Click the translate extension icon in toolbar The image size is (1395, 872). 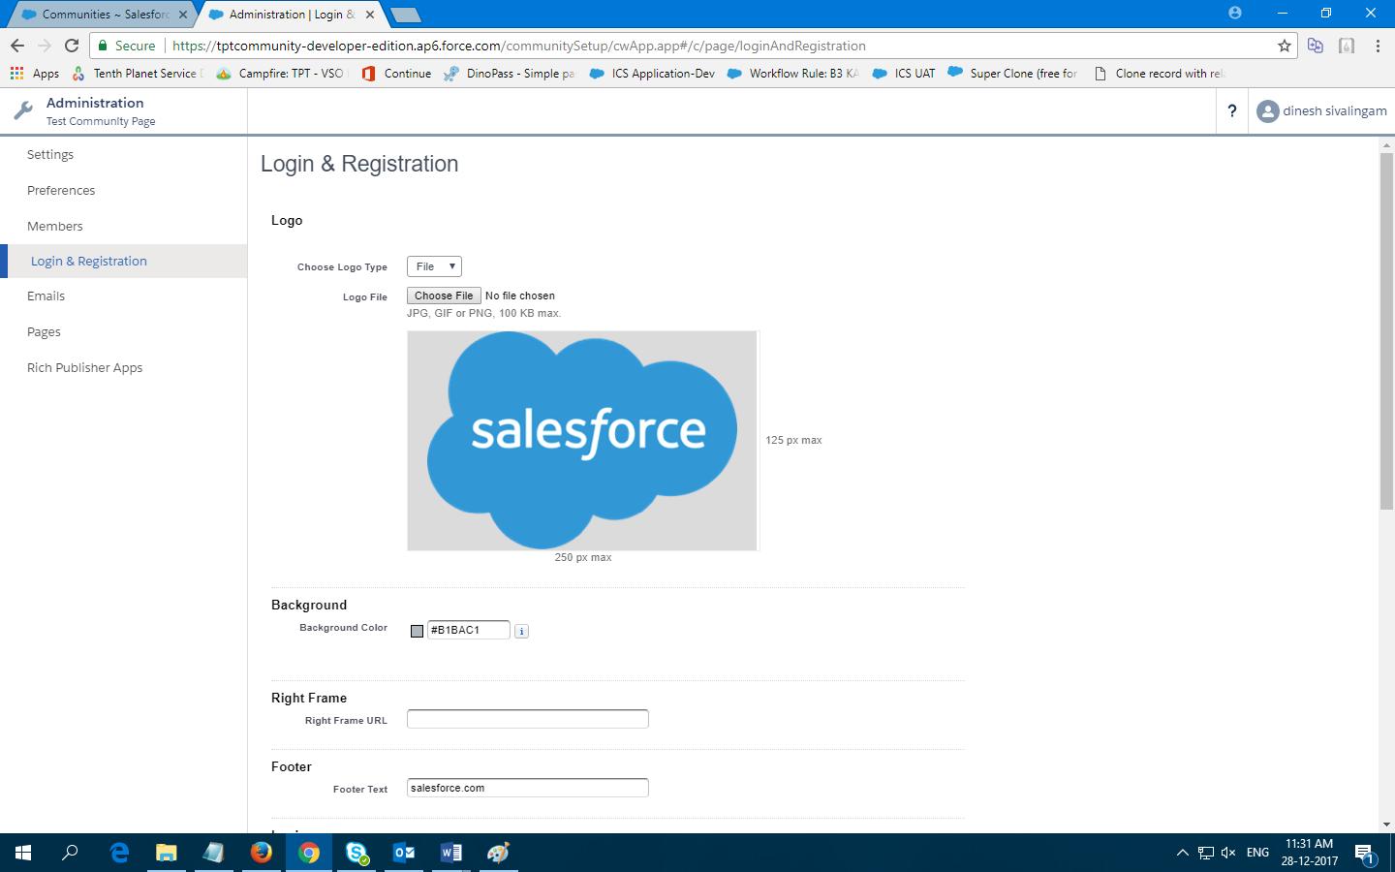[1316, 46]
